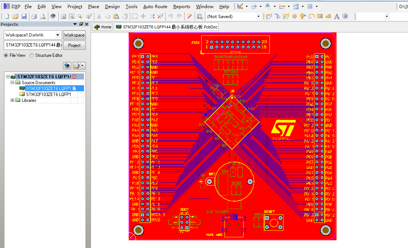Close the Projects panel
This screenshot has width=408, height=248.
tap(87, 24)
